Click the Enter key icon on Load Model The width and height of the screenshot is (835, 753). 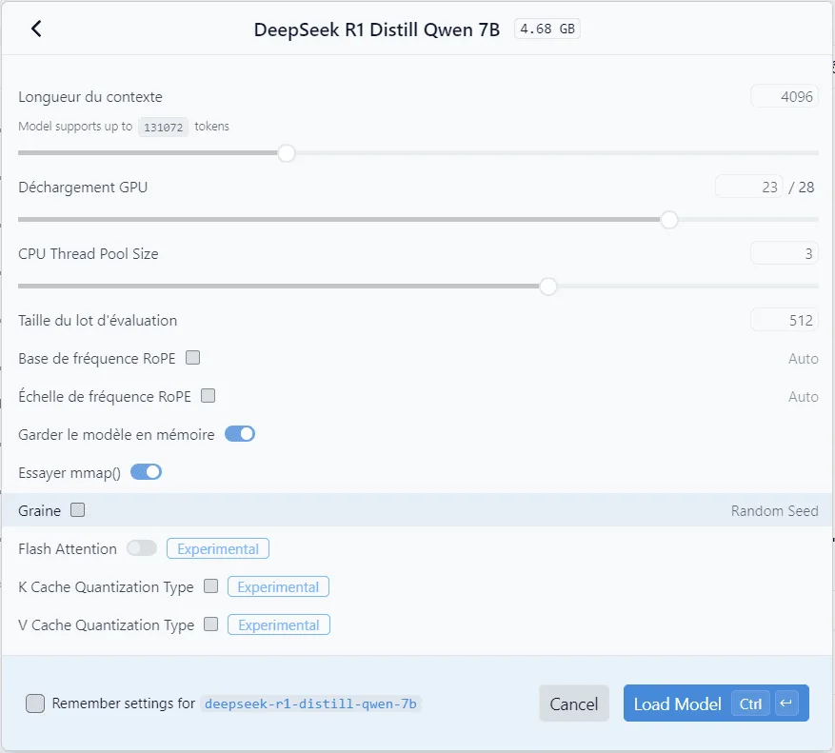(786, 703)
